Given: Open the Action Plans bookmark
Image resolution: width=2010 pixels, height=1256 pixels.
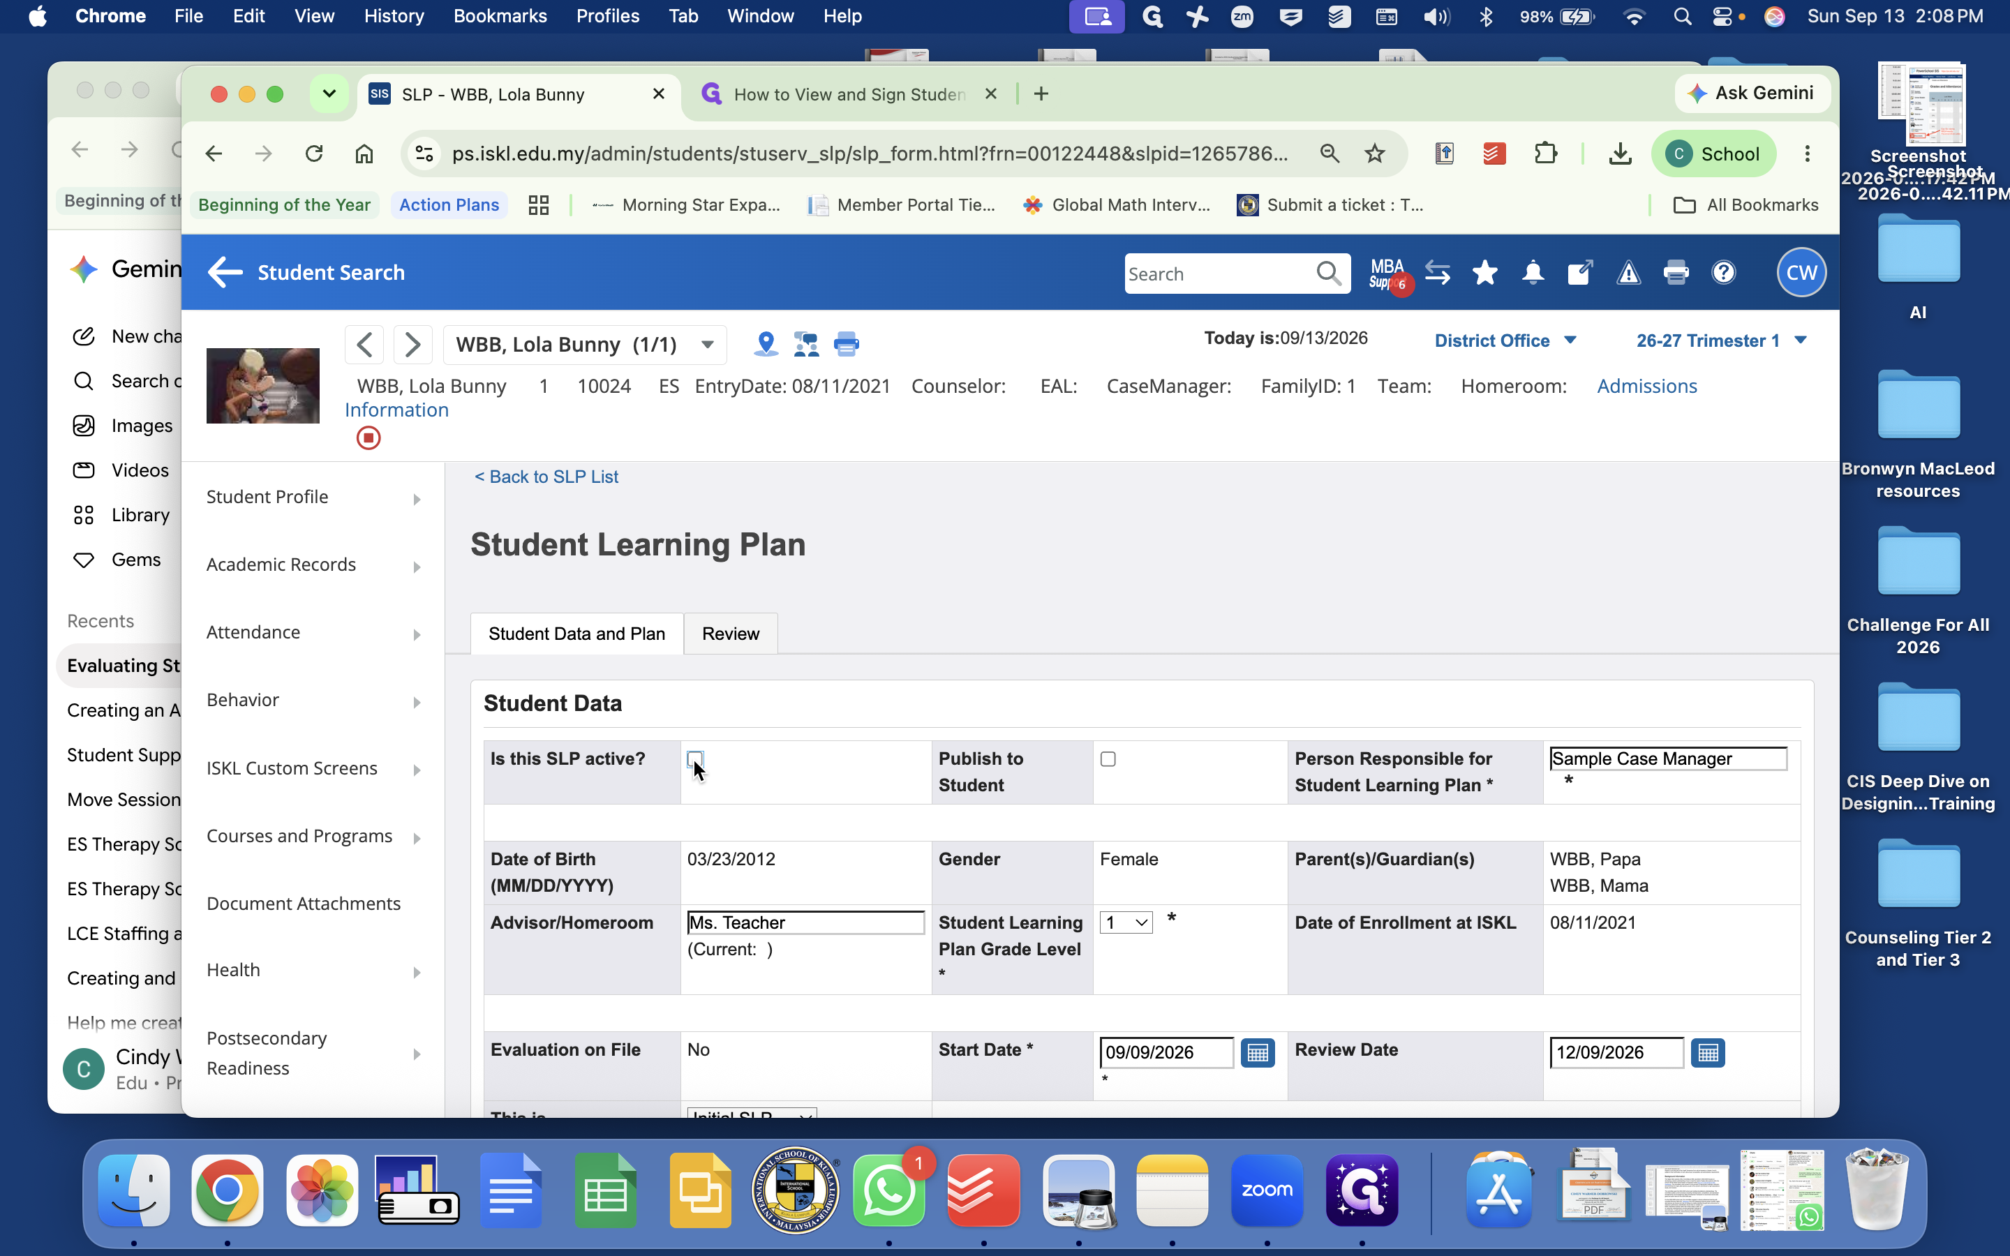Looking at the screenshot, I should click(449, 205).
